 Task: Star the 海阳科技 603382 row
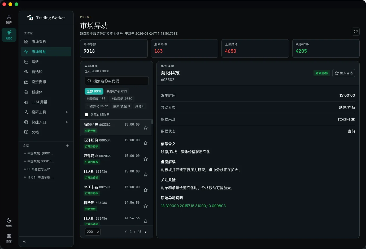(146, 128)
